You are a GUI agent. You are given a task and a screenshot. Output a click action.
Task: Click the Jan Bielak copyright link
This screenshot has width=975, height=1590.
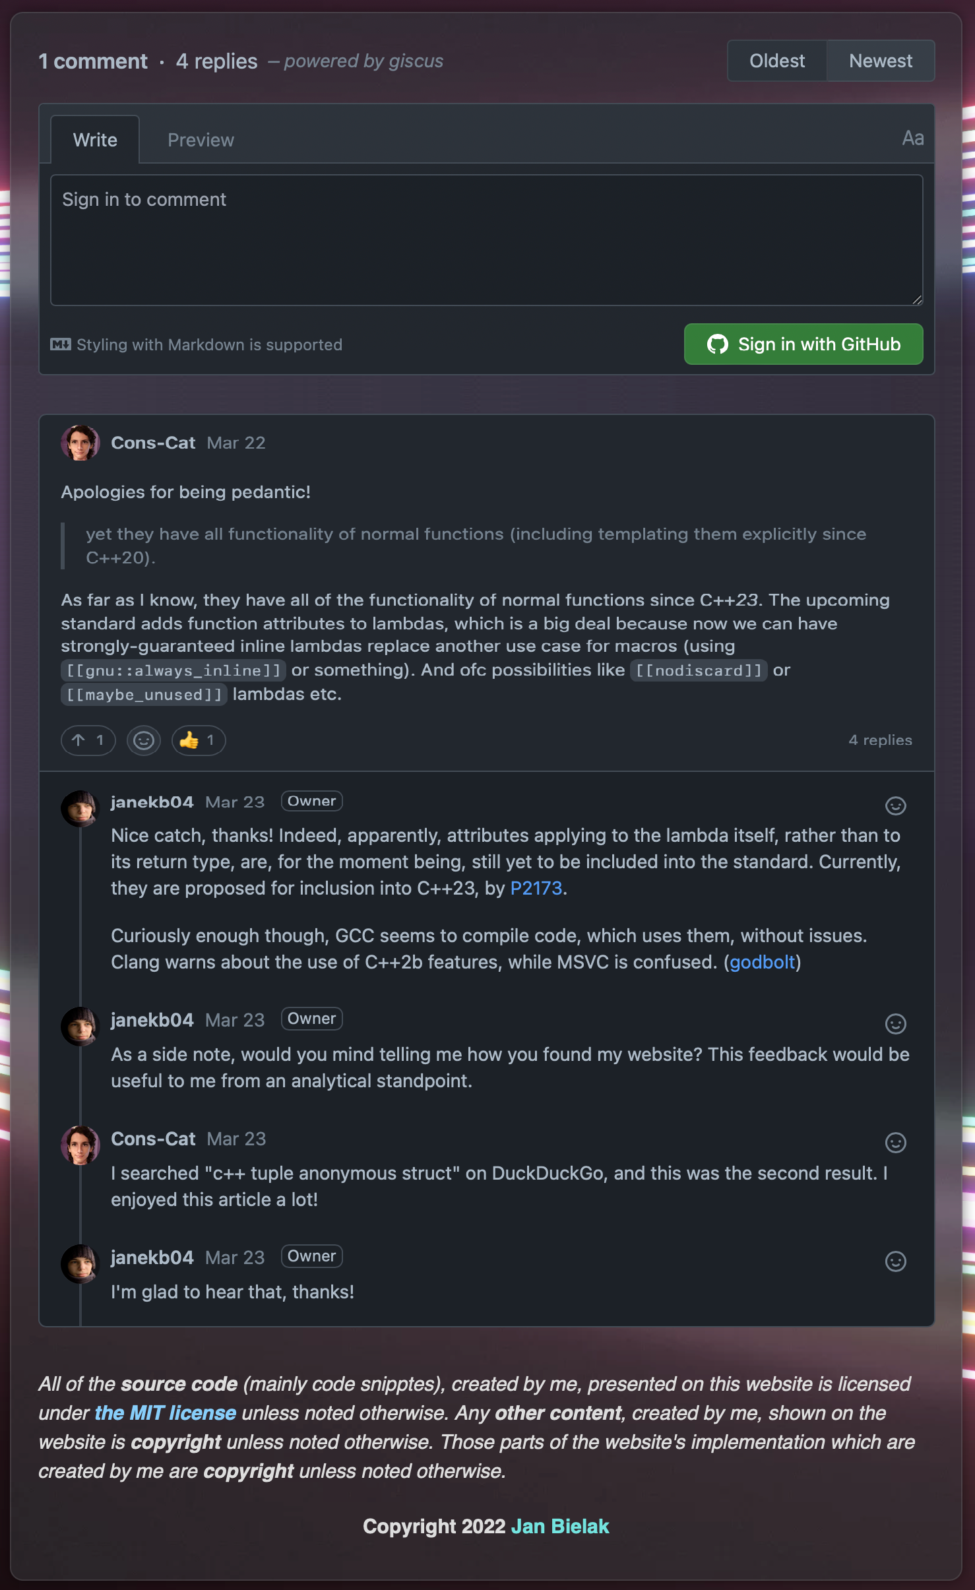tap(561, 1526)
